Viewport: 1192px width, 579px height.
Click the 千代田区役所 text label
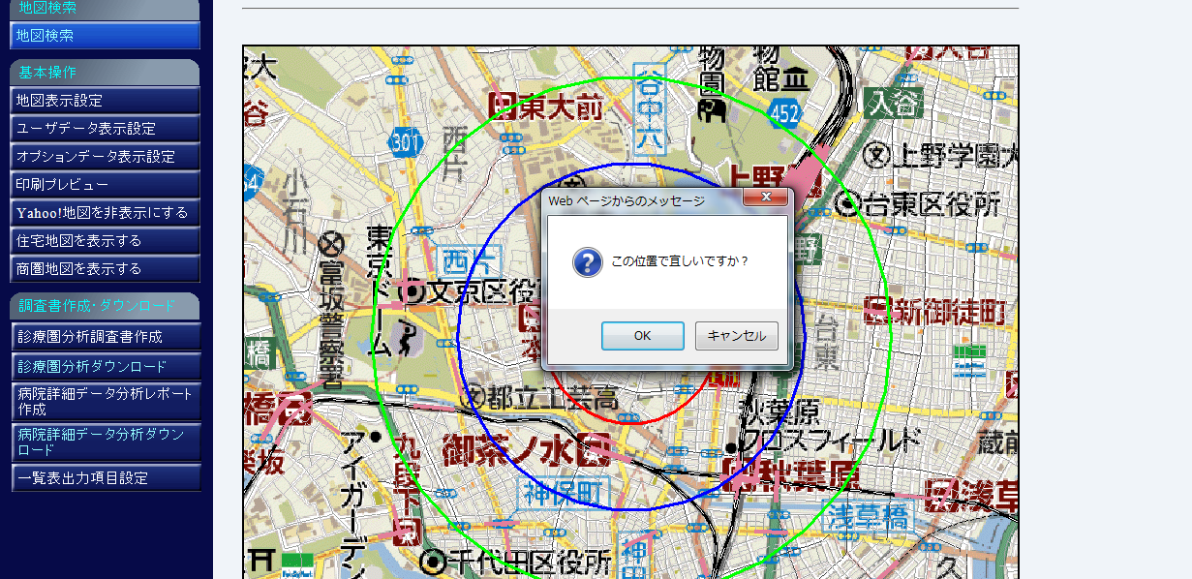point(531,562)
